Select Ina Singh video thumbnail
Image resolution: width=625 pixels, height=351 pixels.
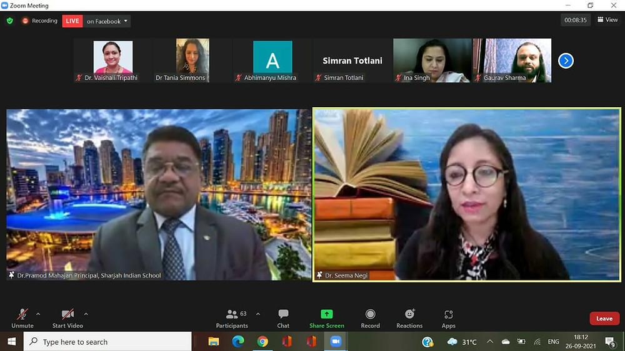point(432,60)
